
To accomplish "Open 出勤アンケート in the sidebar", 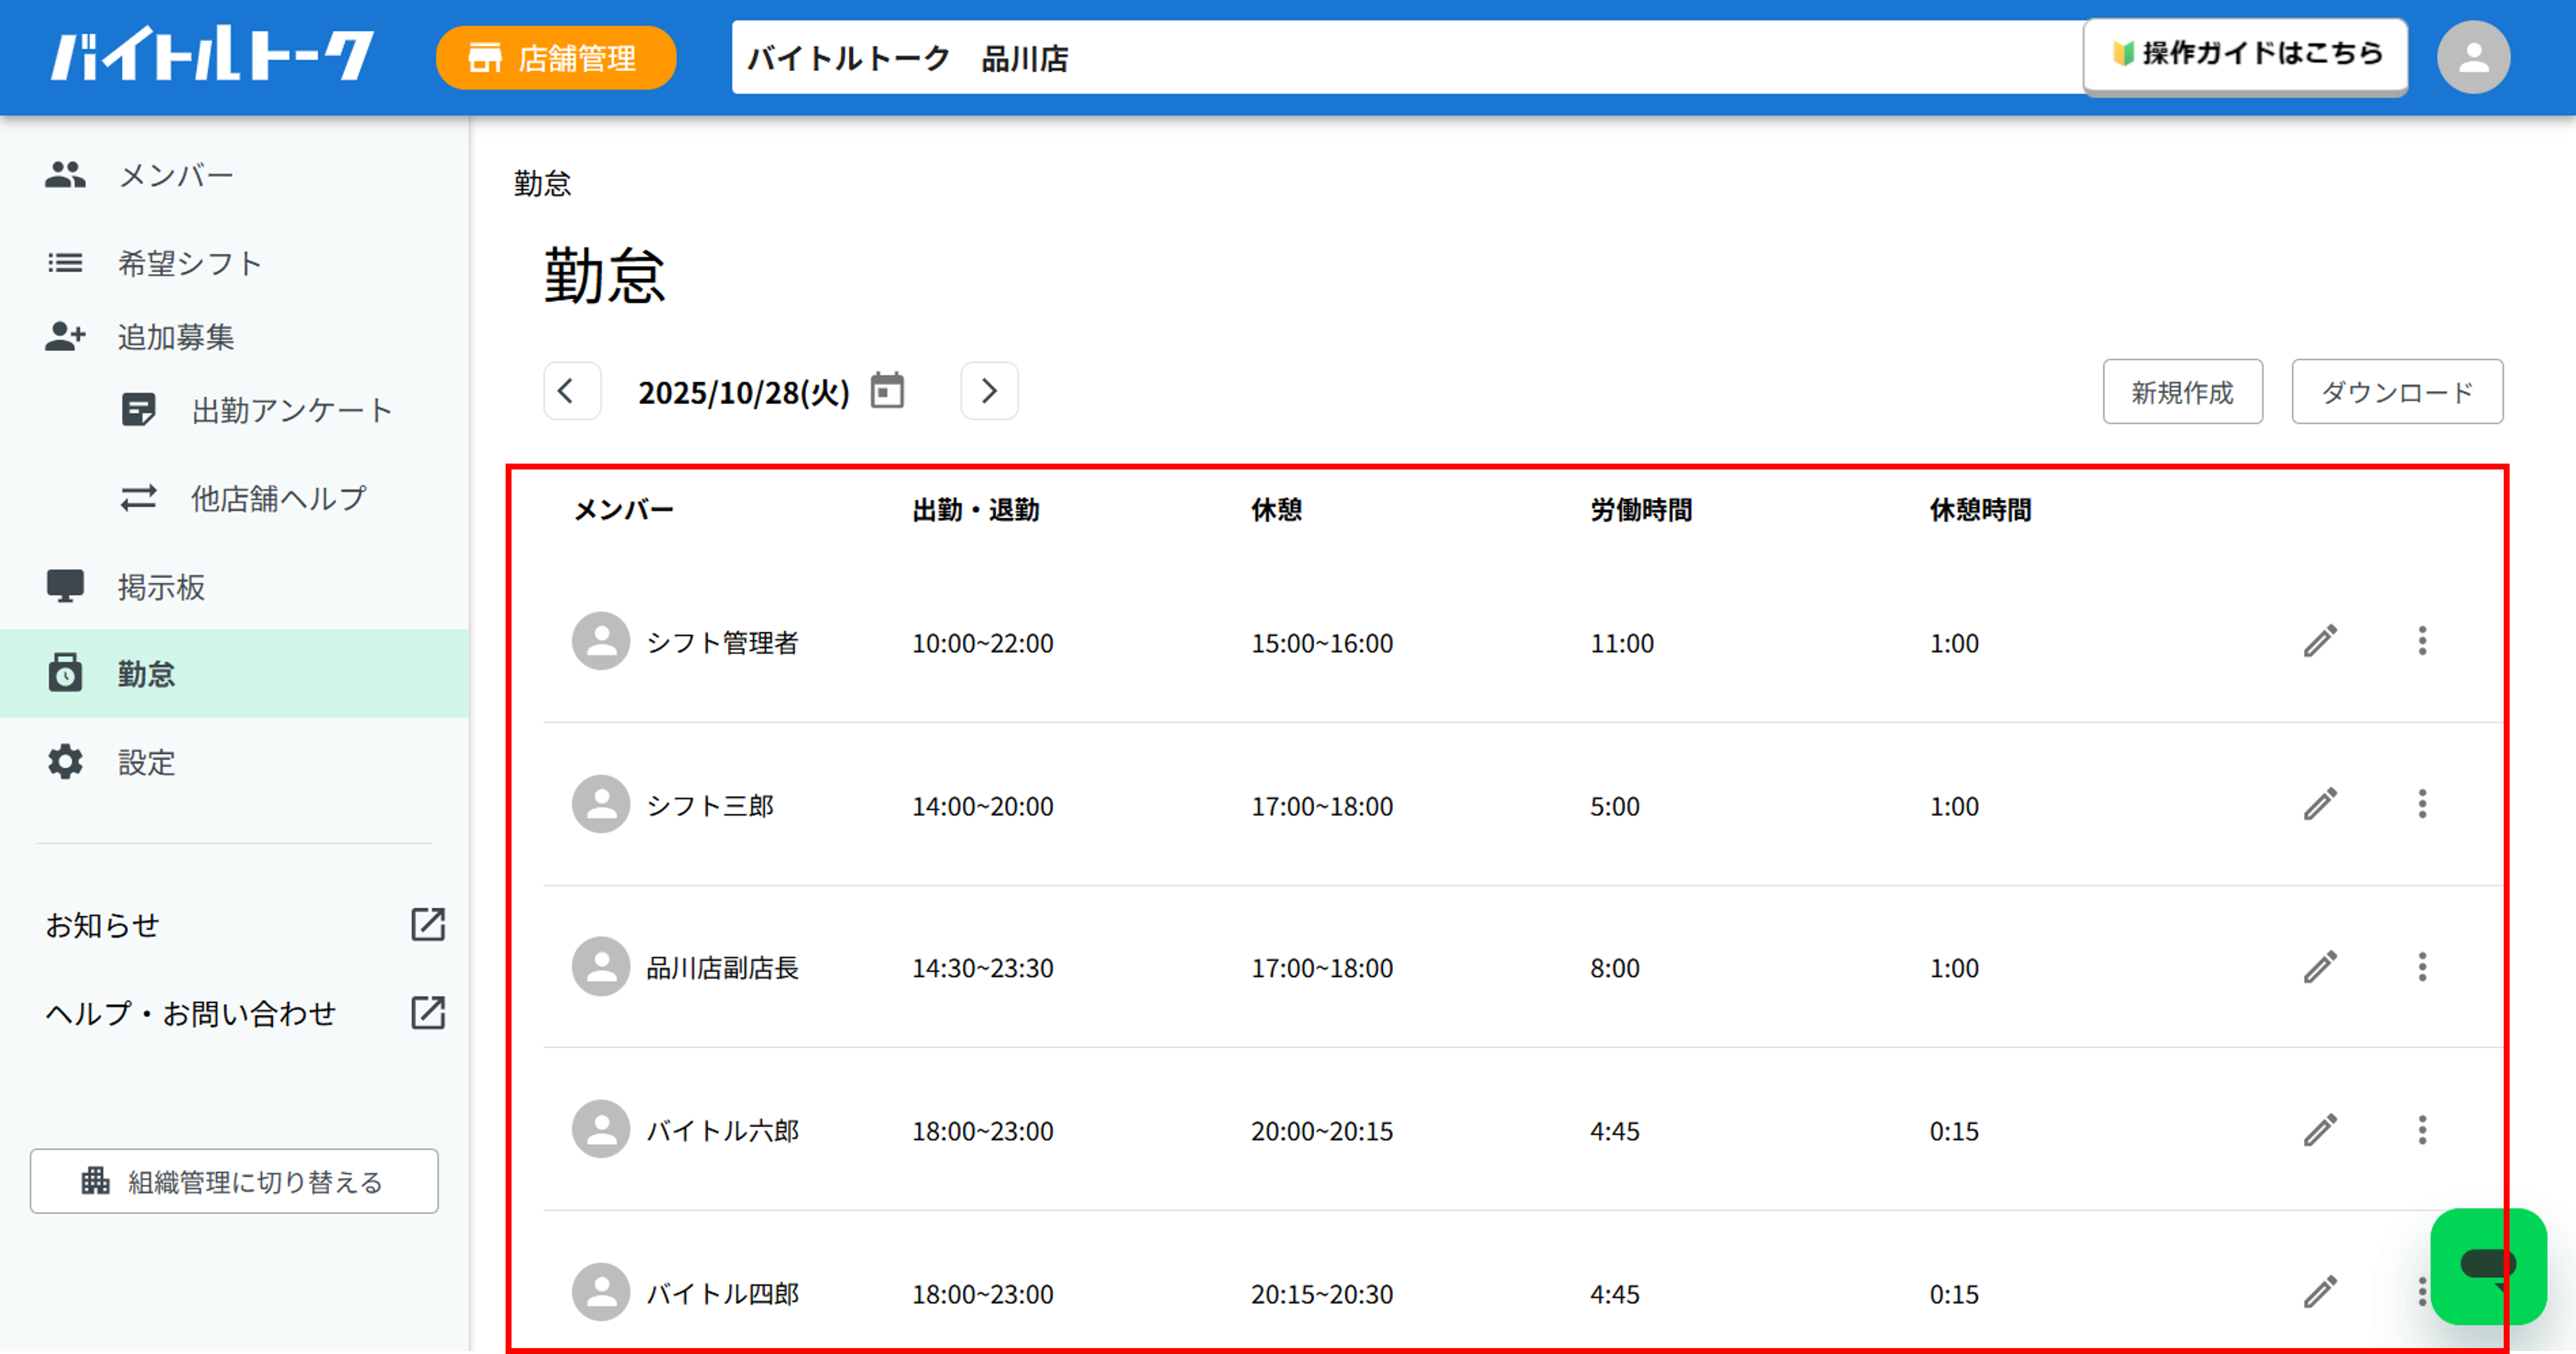I will 257,410.
